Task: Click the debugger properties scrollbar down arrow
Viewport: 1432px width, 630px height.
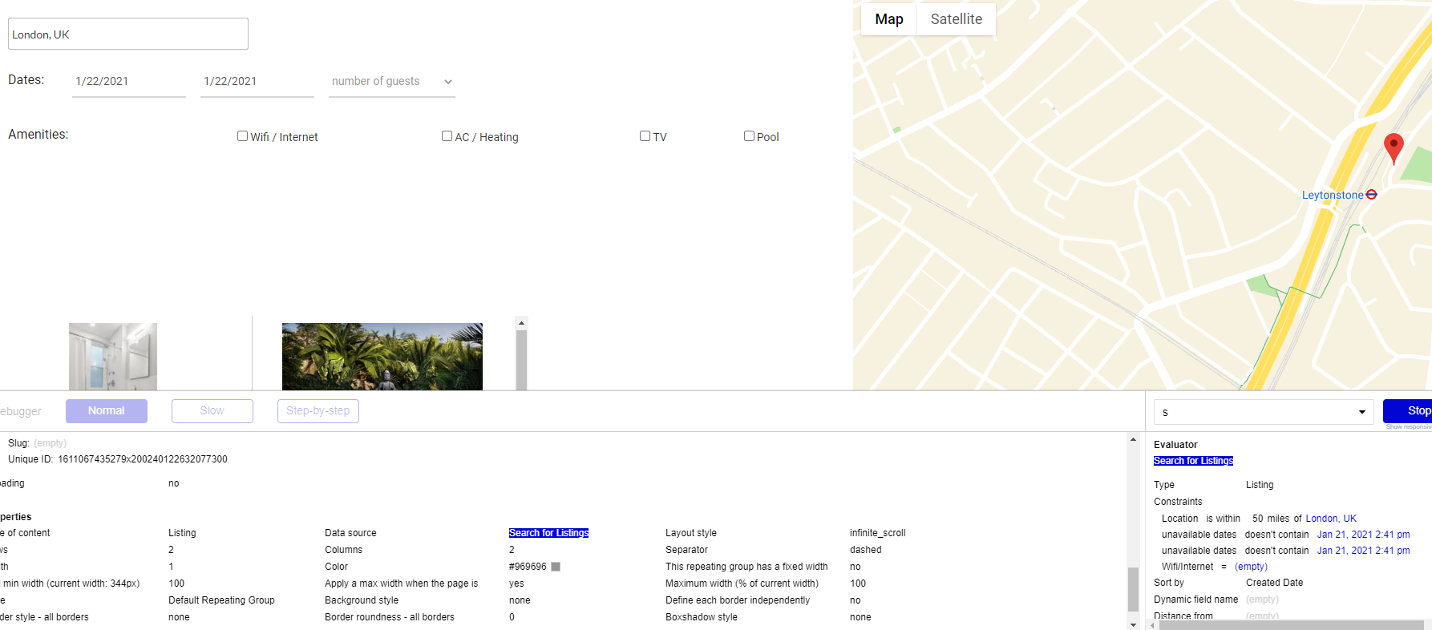Action: tap(1133, 624)
